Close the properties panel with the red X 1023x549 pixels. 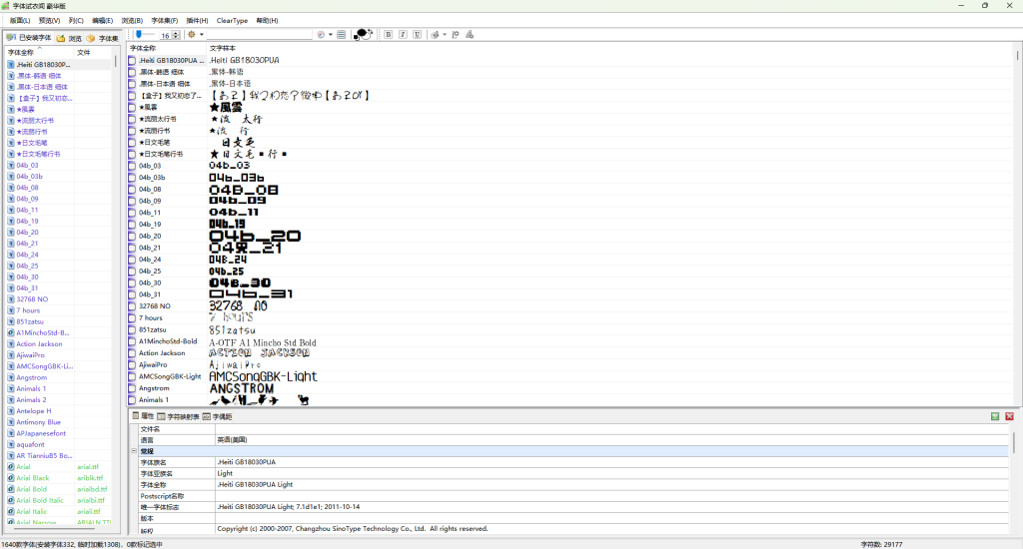coord(1009,415)
